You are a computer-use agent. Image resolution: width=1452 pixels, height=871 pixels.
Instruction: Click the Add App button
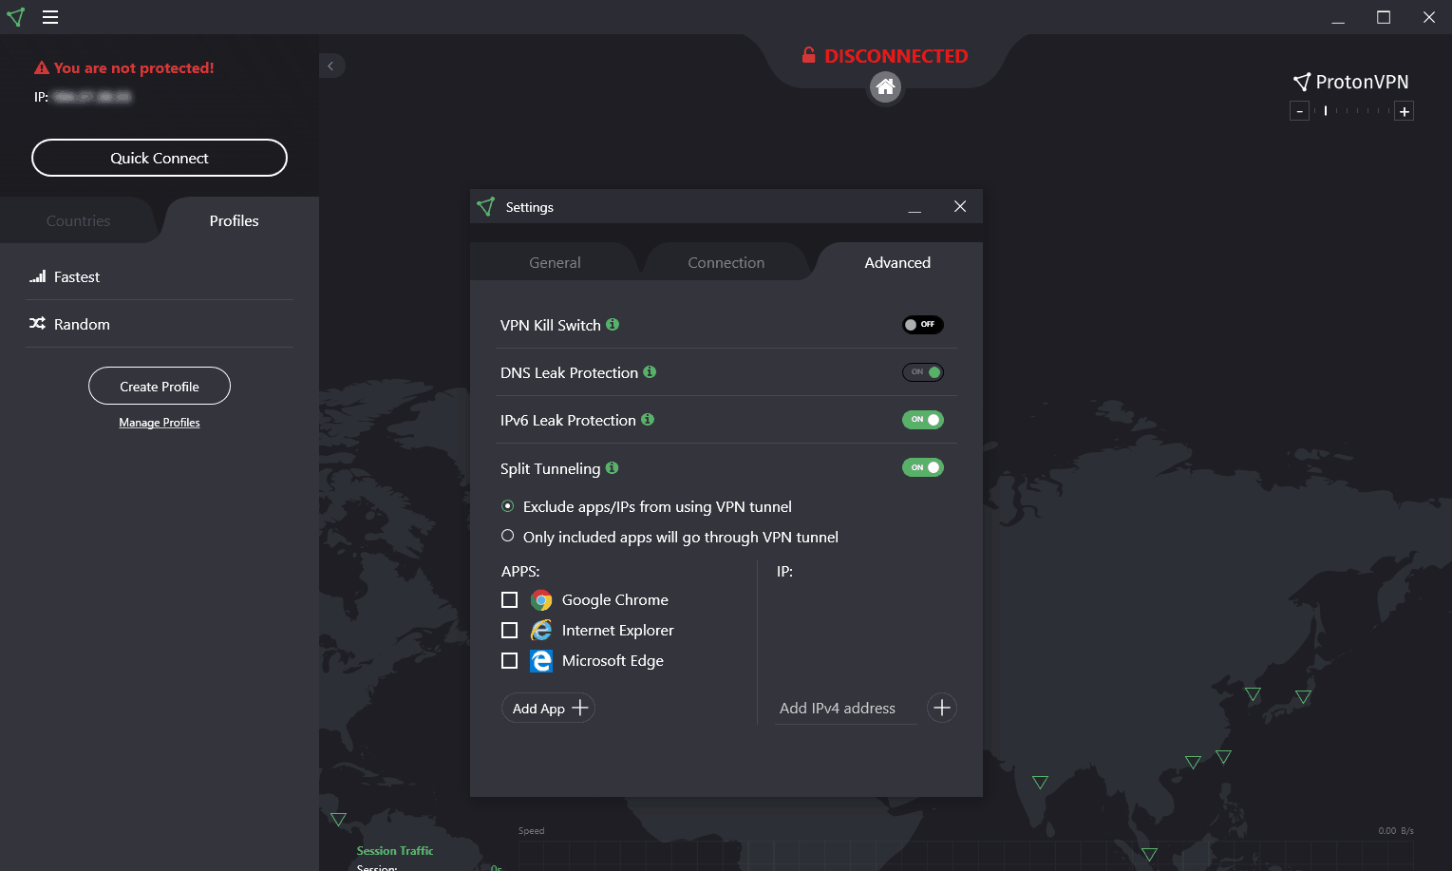coord(548,708)
